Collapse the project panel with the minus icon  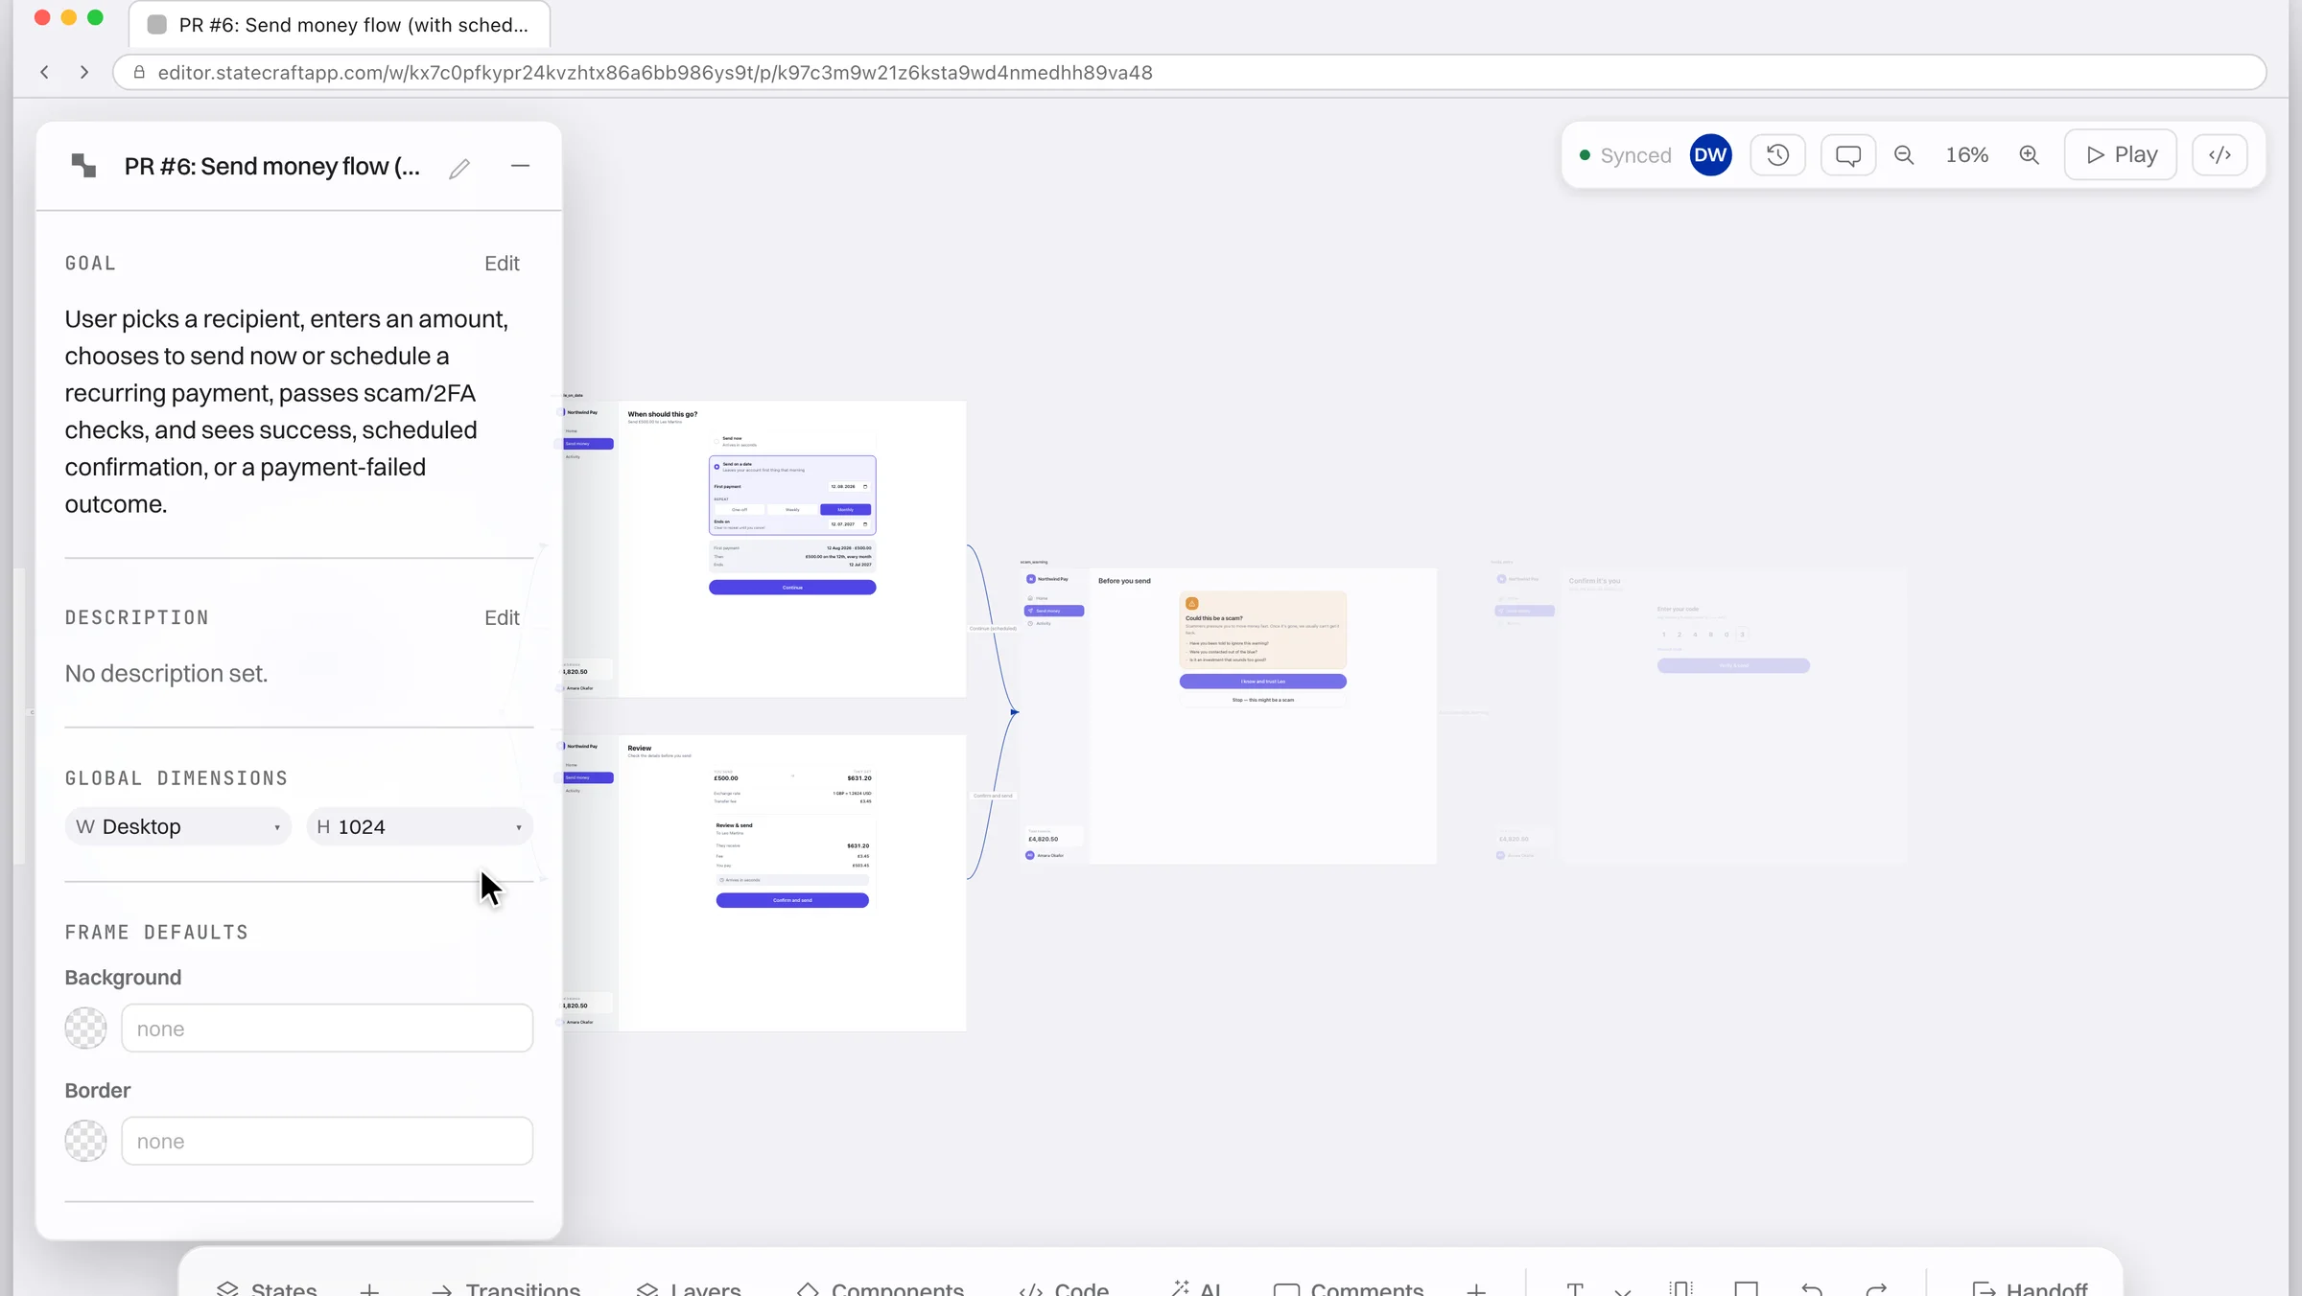point(520,166)
